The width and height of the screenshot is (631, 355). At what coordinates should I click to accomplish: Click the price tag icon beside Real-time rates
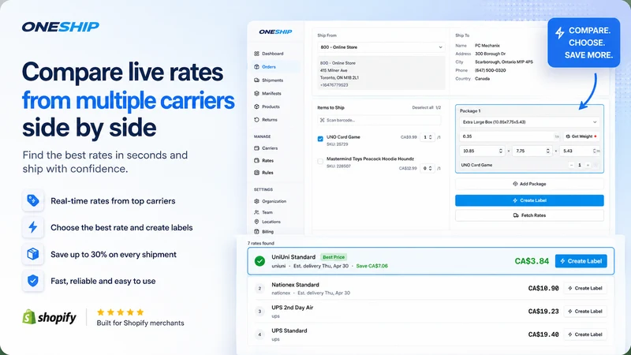33,200
